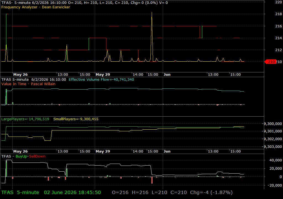Click the top chart header 'TFAS- 5-minute 6/2/2026 16:10:00'
Viewport: 283px width, 199px height.
pyautogui.click(x=34, y=3)
